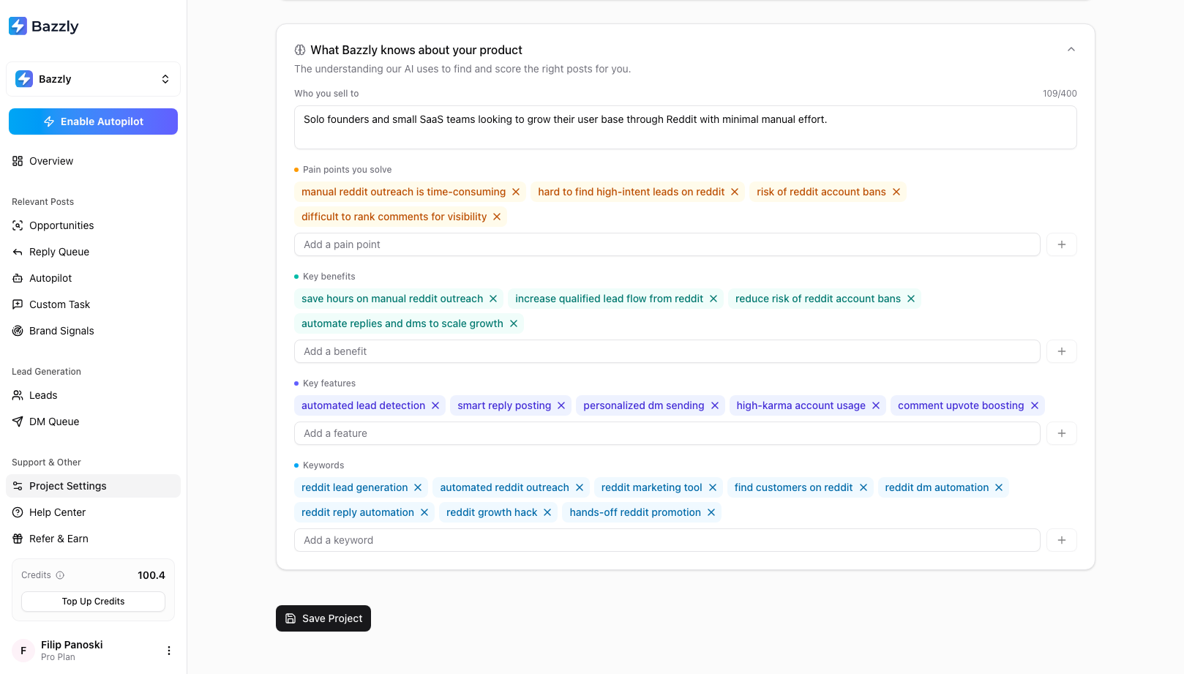Go to Opportunities
Image resolution: width=1184 pixels, height=674 pixels.
[93, 225]
